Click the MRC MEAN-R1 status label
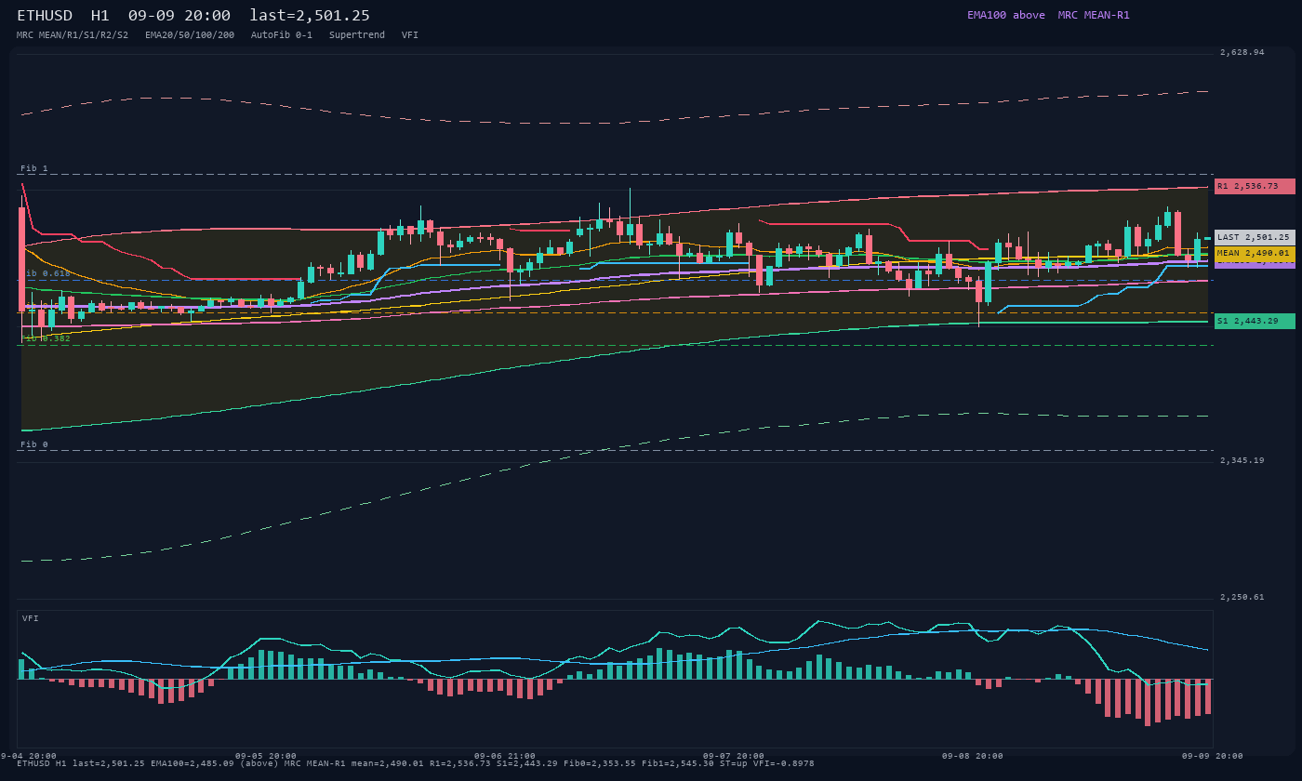This screenshot has width=1302, height=781. pos(1094,15)
